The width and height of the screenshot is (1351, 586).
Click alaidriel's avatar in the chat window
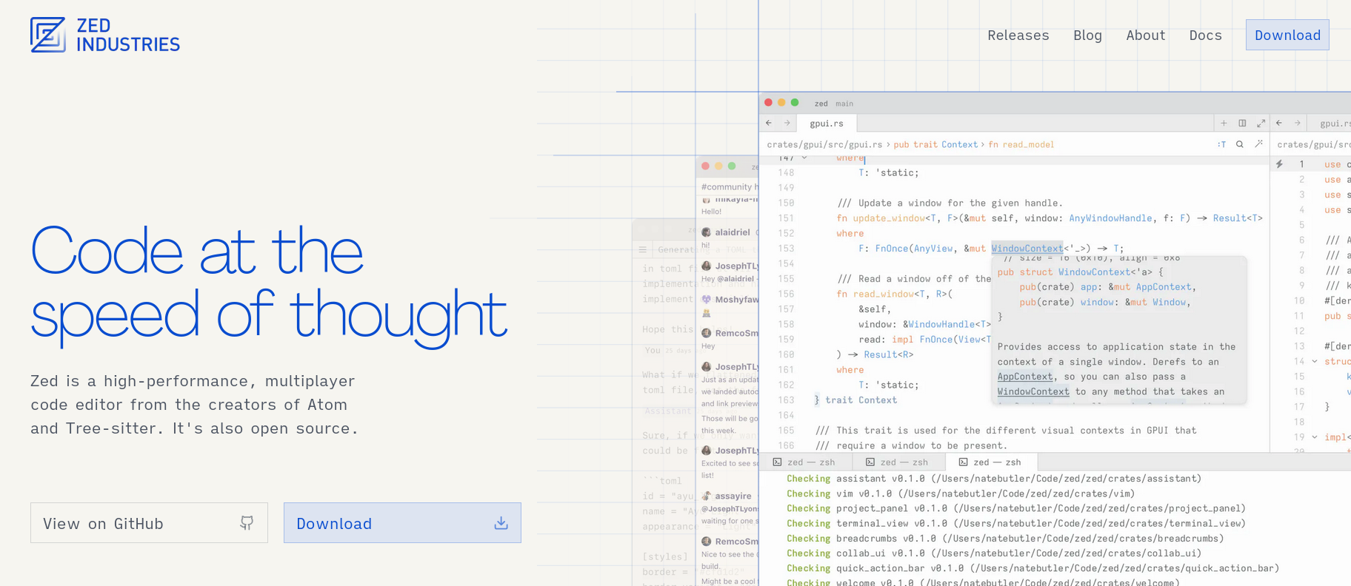[x=707, y=232]
